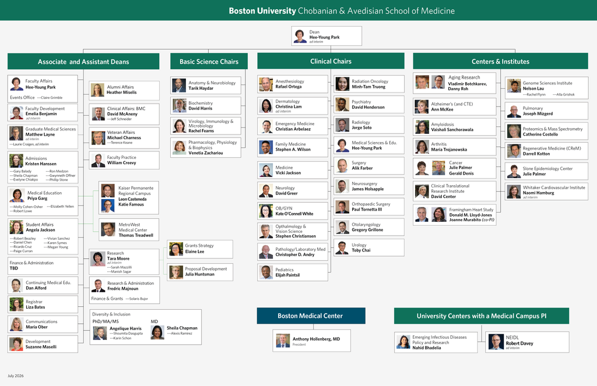Click the Finance & Administration TBD box
The width and height of the screenshot is (597, 386).
pos(43,266)
